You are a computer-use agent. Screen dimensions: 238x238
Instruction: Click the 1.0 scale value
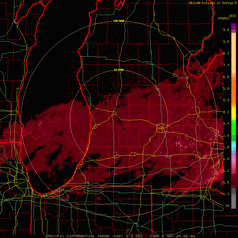pos(226,159)
